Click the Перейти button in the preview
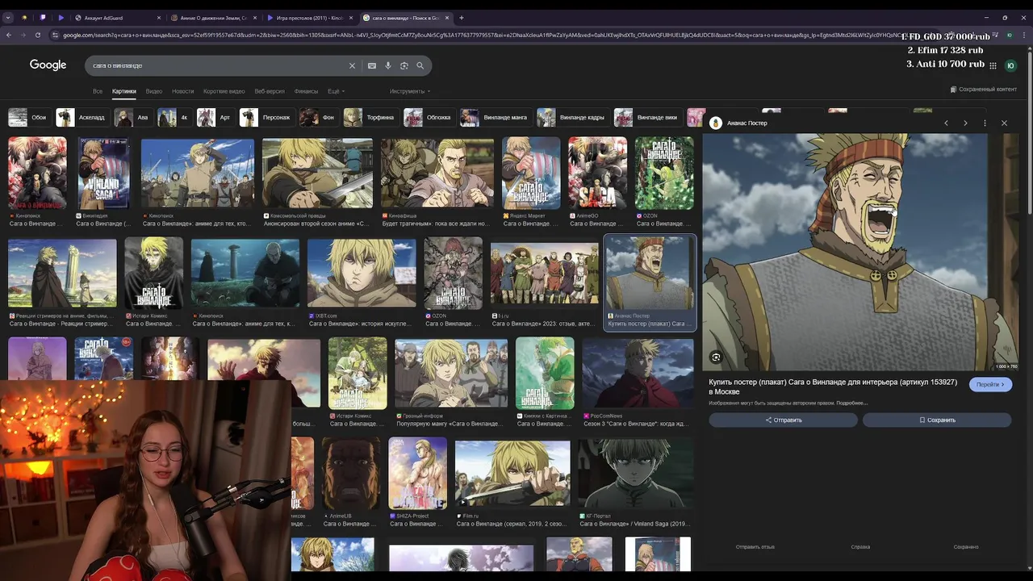The width and height of the screenshot is (1033, 581). tap(990, 385)
